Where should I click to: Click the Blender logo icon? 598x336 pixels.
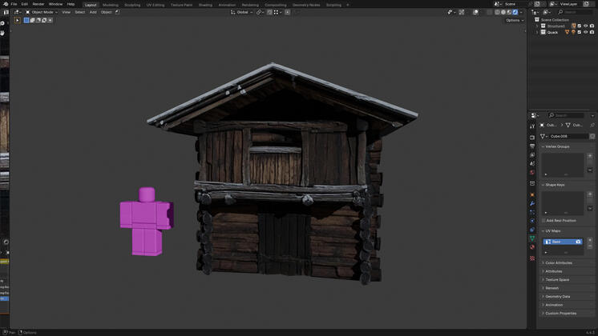tap(6, 4)
